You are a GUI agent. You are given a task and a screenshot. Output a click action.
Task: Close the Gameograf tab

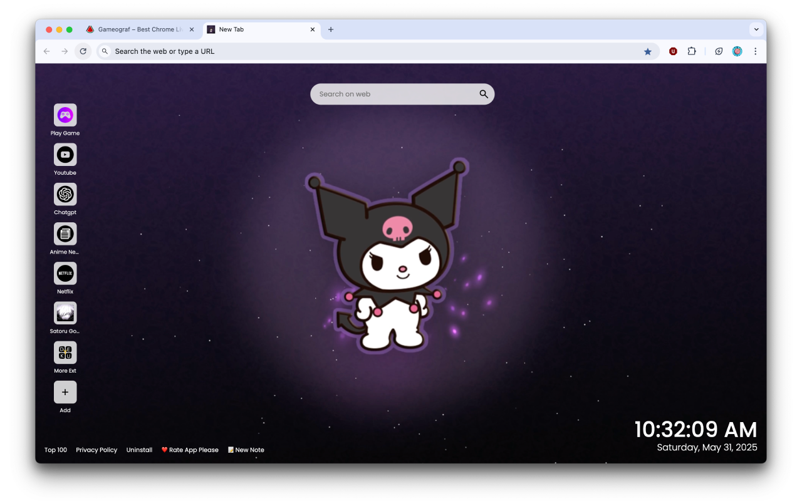click(x=192, y=29)
